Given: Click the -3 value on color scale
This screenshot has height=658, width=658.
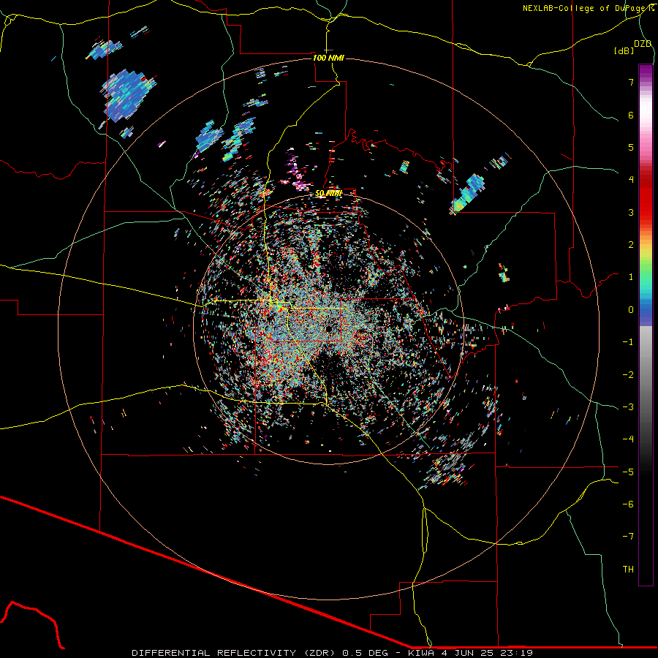Looking at the screenshot, I should 628,407.
